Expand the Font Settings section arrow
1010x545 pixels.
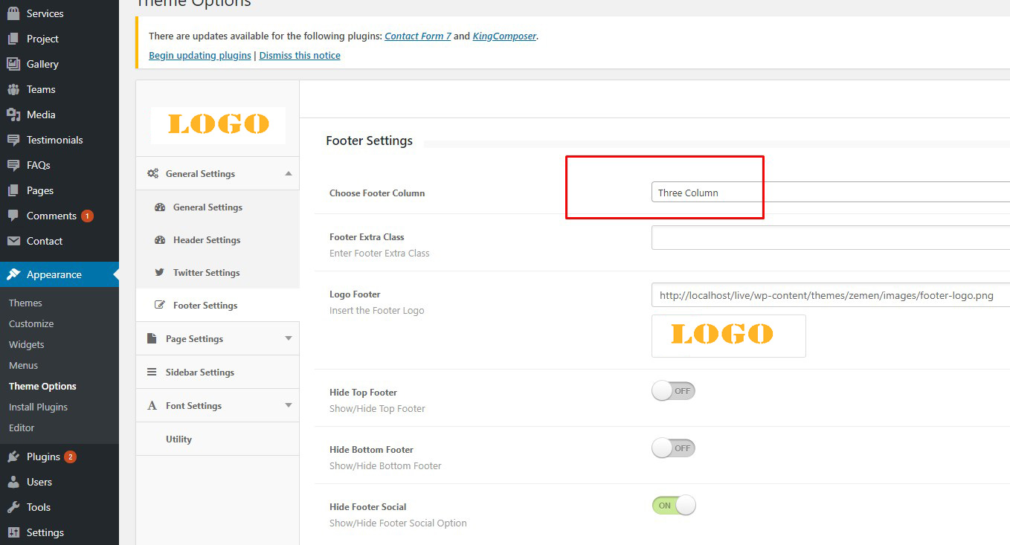[289, 406]
